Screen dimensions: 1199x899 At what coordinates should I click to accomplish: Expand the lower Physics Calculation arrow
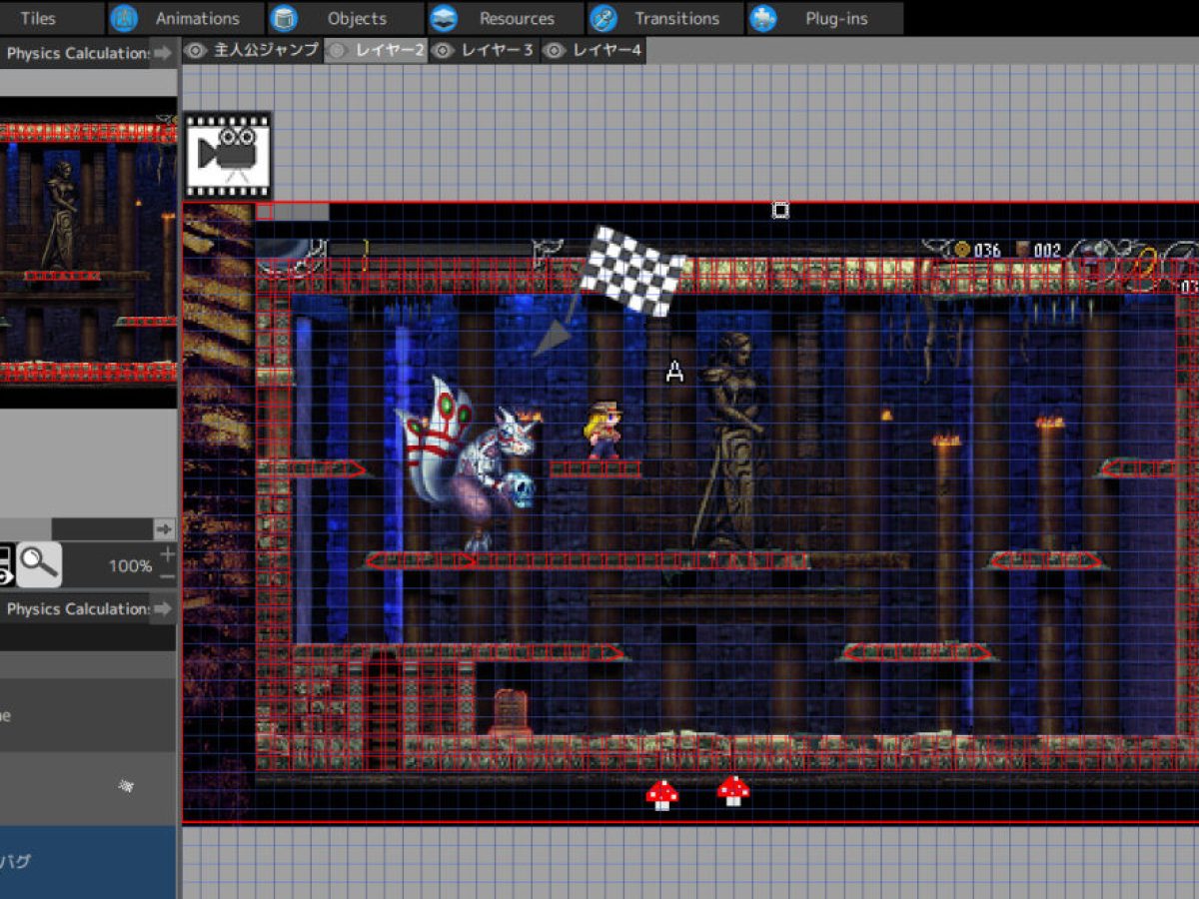[x=164, y=608]
